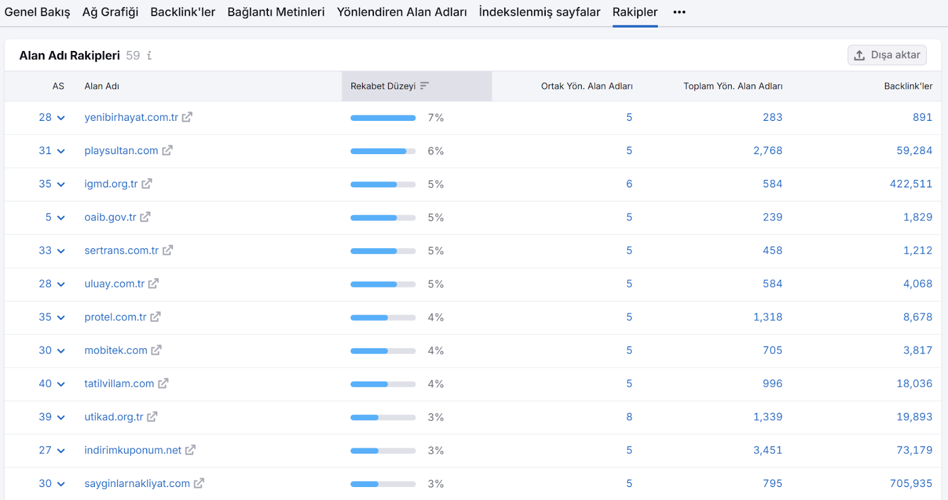Click the 7% competition bar for yenibirhayat.com.tr
Viewport: 948px width, 500px height.
point(383,118)
